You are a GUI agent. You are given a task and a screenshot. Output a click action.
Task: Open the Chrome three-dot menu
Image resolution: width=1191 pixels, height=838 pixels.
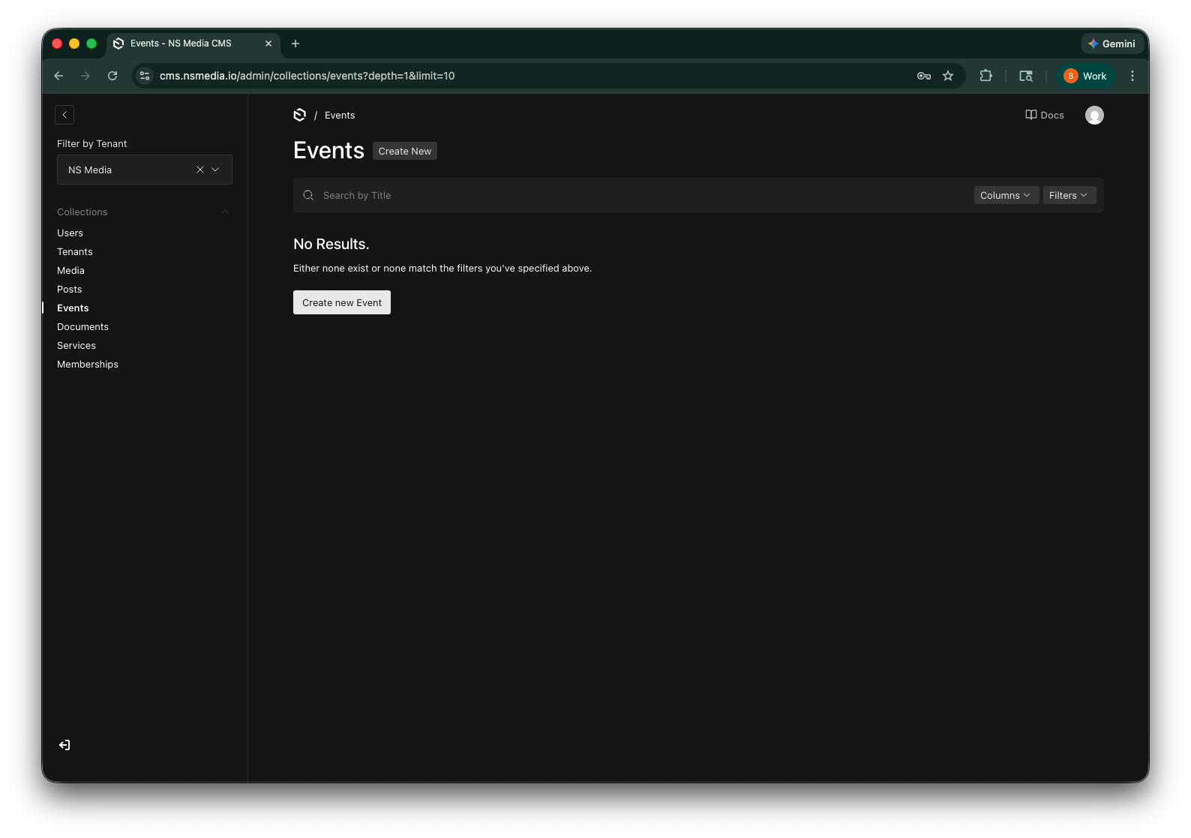pyautogui.click(x=1132, y=76)
